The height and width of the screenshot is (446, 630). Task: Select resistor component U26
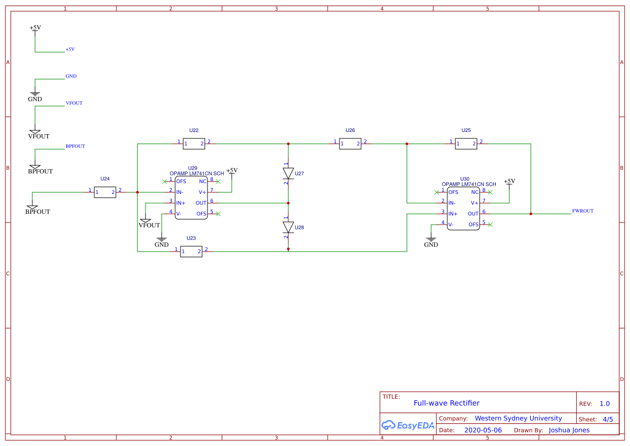point(350,144)
